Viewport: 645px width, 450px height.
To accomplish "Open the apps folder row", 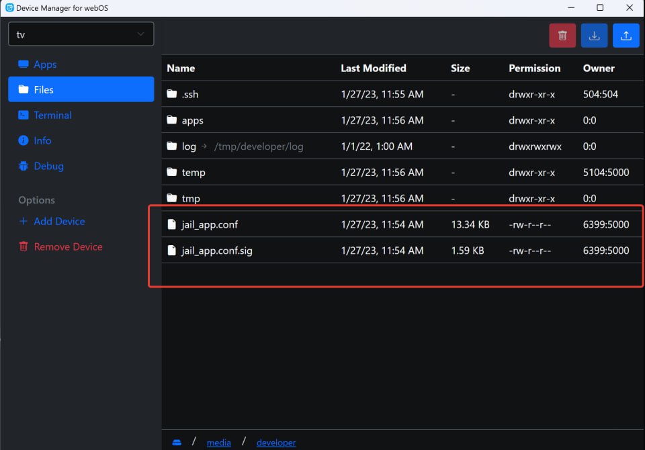I will (x=192, y=121).
